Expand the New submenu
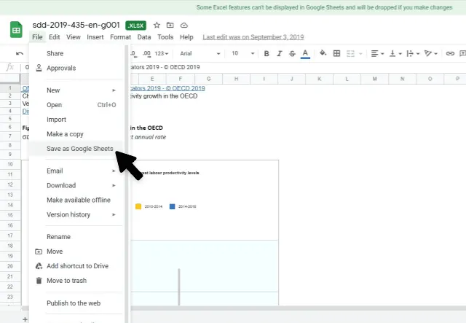Image resolution: width=466 pixels, height=323 pixels. click(77, 90)
